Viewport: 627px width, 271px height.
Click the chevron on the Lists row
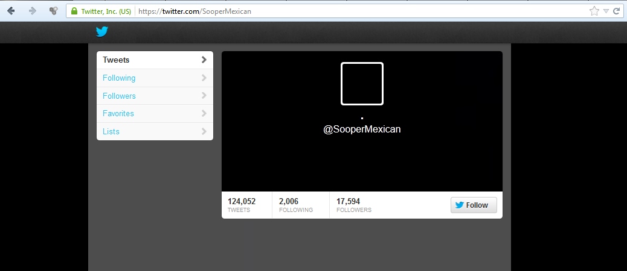(204, 131)
